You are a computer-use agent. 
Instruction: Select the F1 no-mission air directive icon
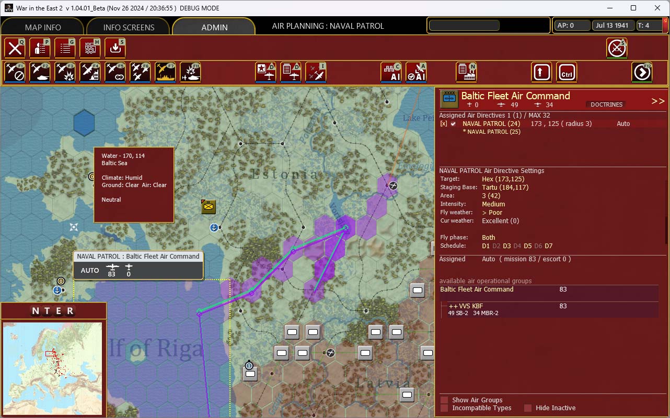coord(15,73)
